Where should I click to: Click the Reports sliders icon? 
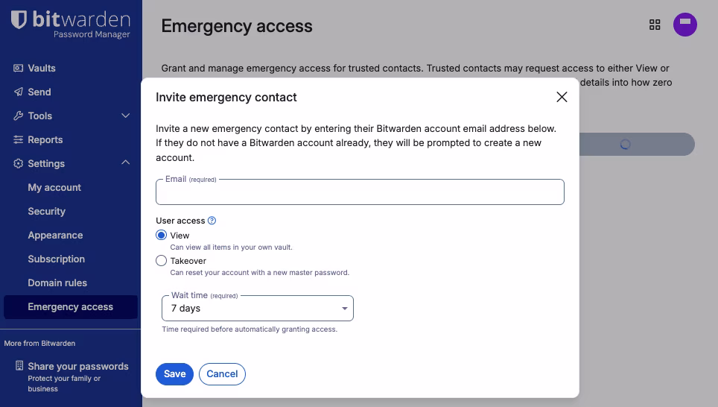click(x=19, y=139)
